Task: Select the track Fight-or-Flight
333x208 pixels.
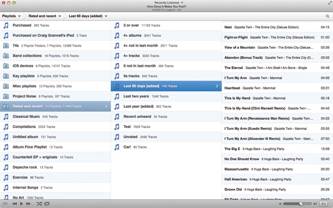Action: coord(277,38)
